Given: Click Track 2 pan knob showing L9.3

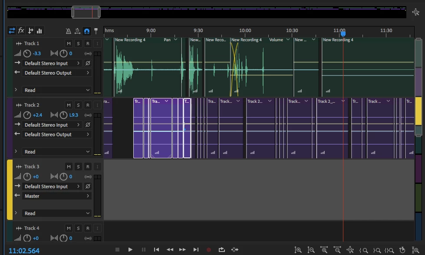Looking at the screenshot, I should [x=63, y=115].
